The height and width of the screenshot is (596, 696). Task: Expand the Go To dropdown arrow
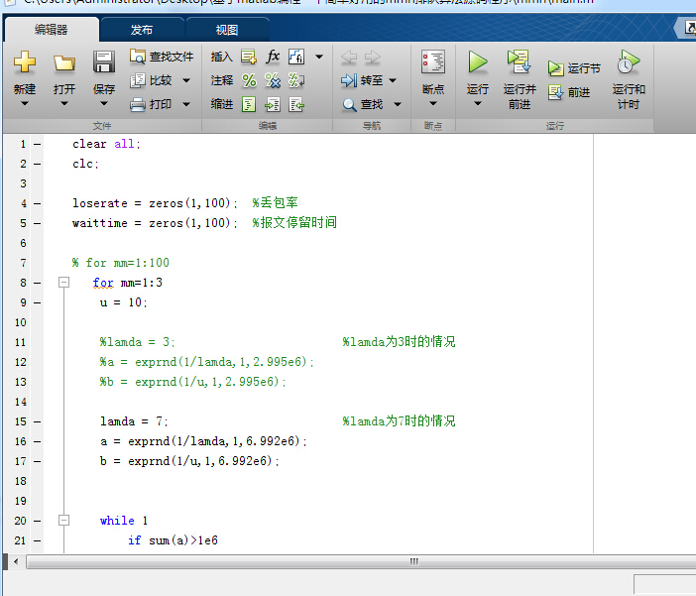coord(393,80)
